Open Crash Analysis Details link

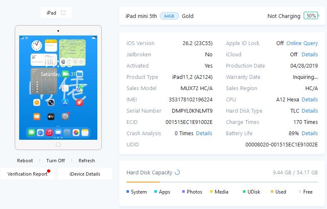[204, 133]
